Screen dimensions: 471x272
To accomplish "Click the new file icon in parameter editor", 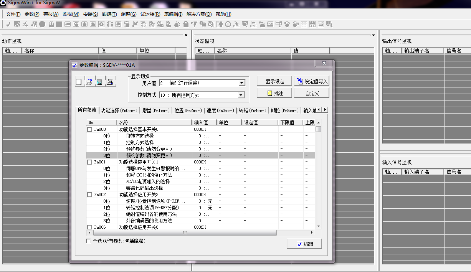I will (x=79, y=82).
